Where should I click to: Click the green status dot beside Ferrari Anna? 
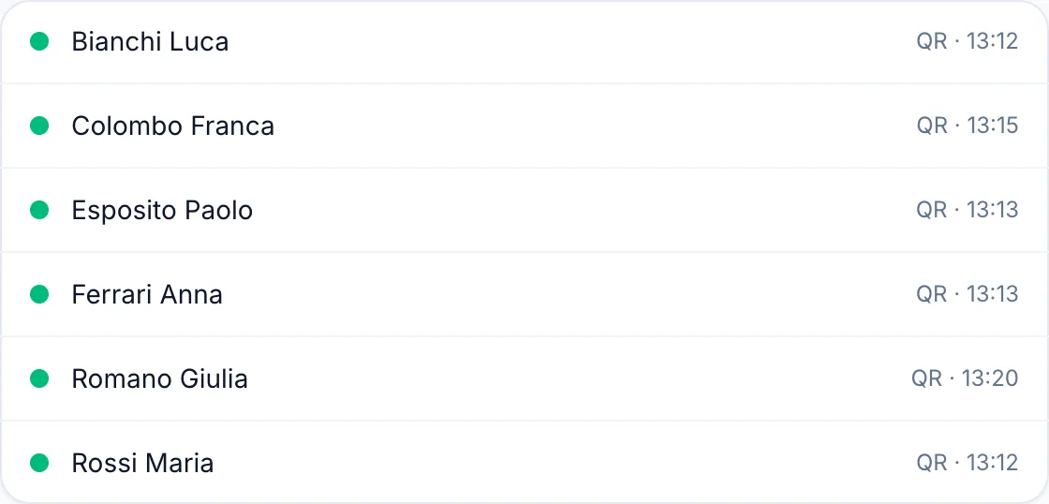point(39,294)
